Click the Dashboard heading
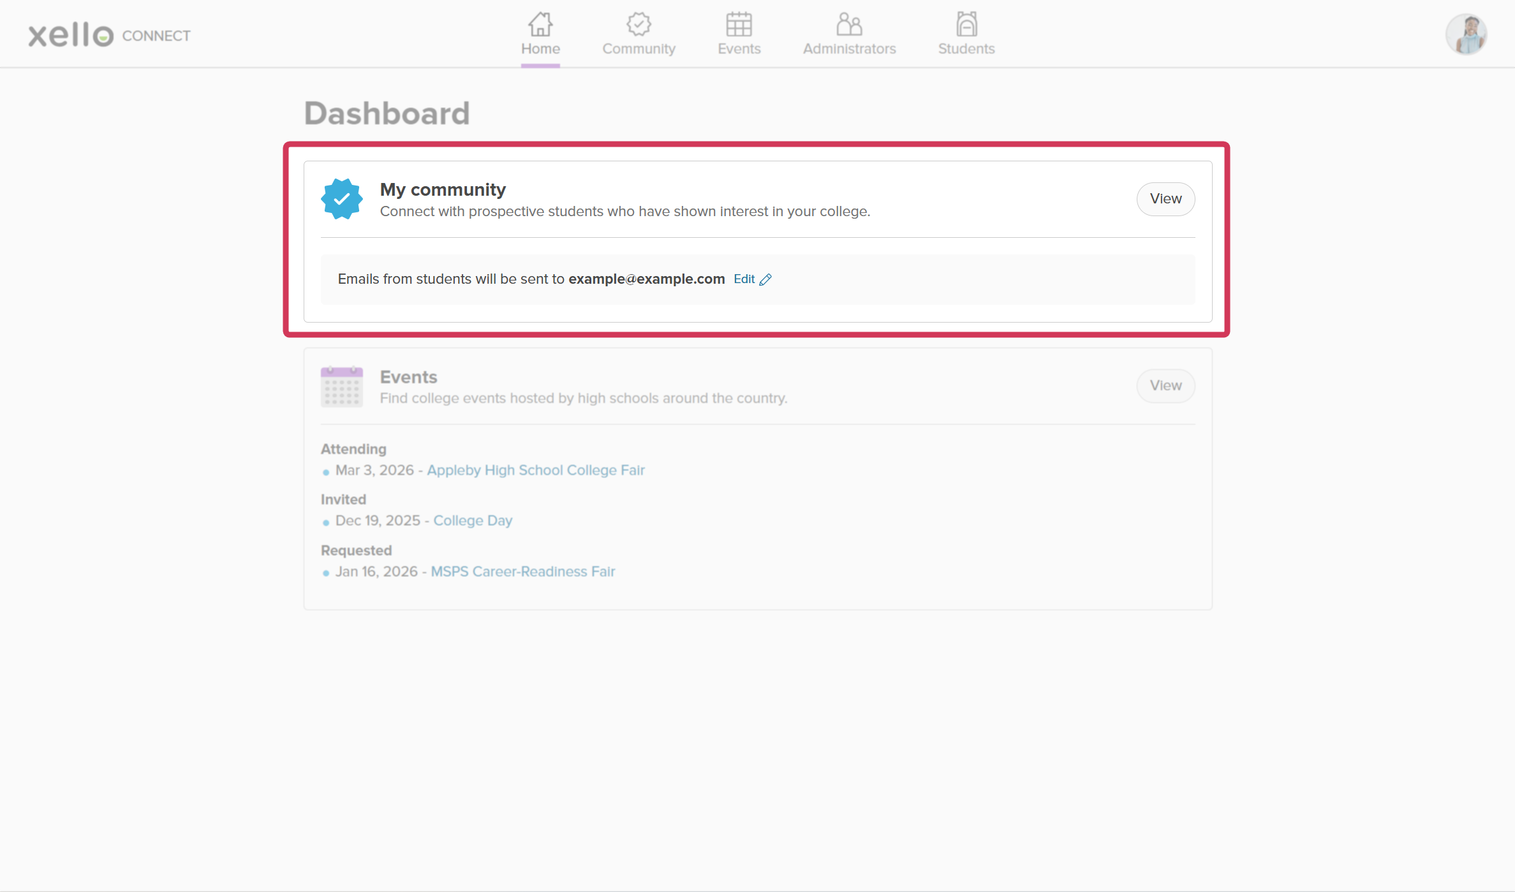 click(387, 113)
